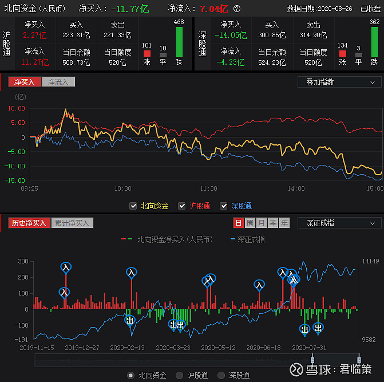Click the 沪股通 green 跌 468 bar
This screenshot has width=384, height=382.
tap(179, 42)
